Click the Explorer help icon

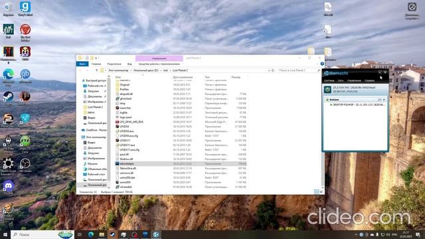322,64
